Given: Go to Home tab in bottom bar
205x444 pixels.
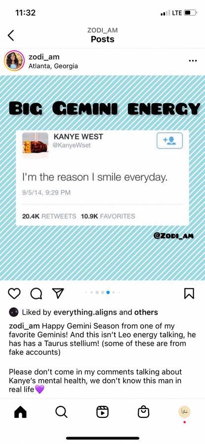Looking at the screenshot, I should coord(20,412).
